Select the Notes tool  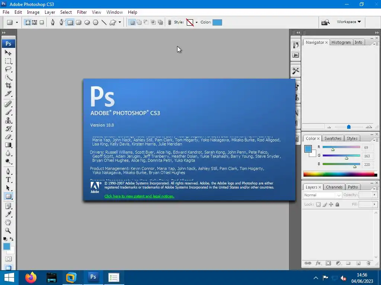[x=8, y=206]
